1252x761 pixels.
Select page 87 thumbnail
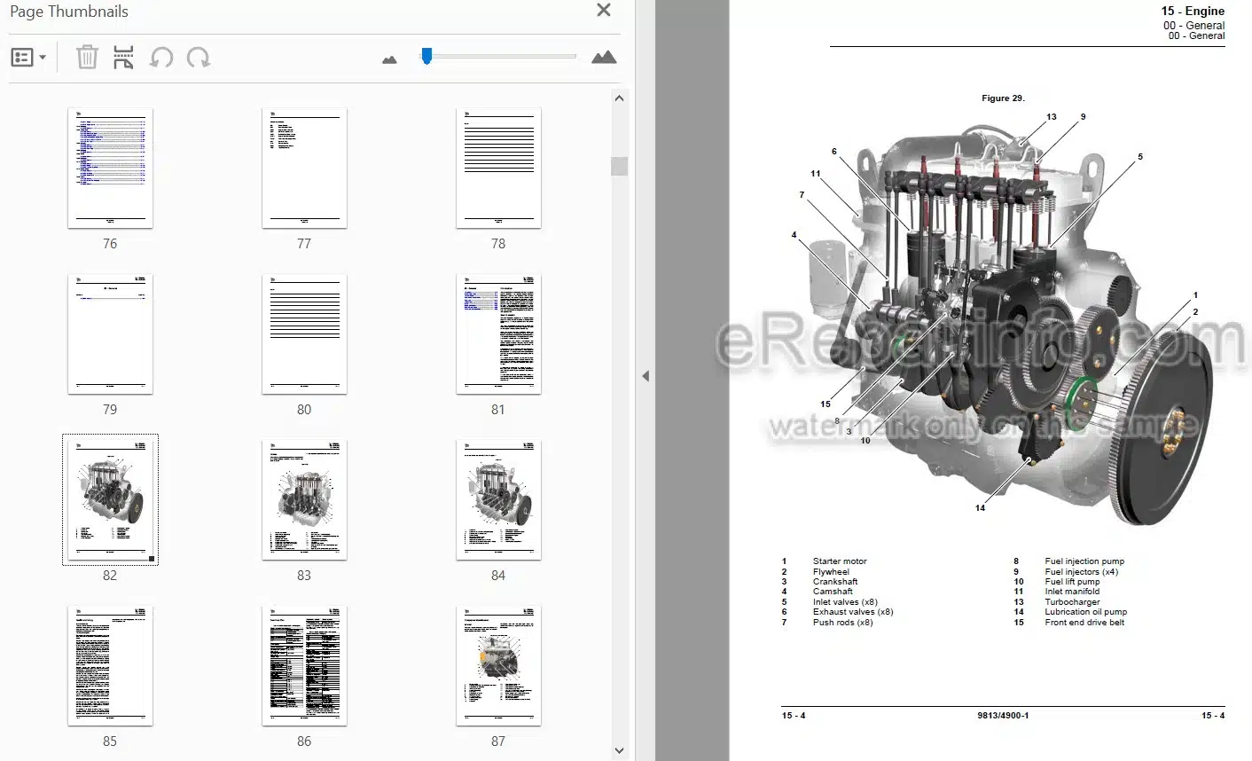point(498,666)
